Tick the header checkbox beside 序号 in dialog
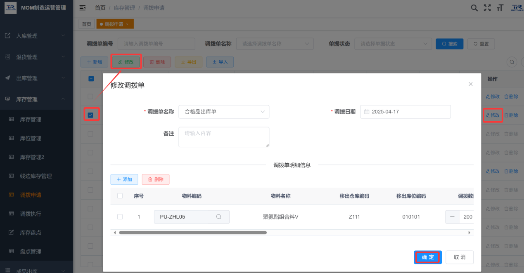This screenshot has width=524, height=273. [120, 196]
